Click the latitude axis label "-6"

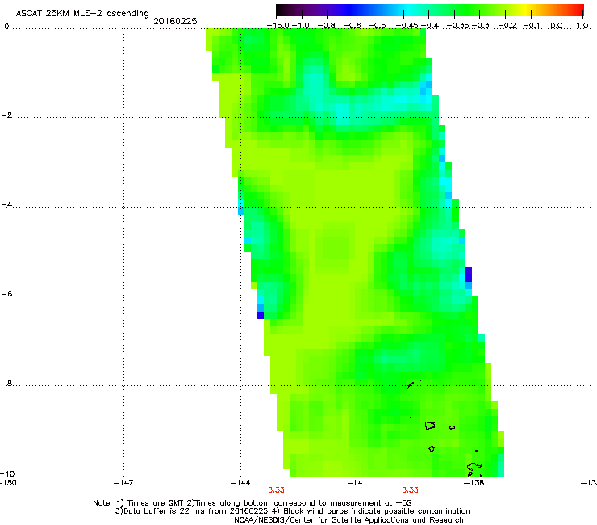pyautogui.click(x=6, y=294)
